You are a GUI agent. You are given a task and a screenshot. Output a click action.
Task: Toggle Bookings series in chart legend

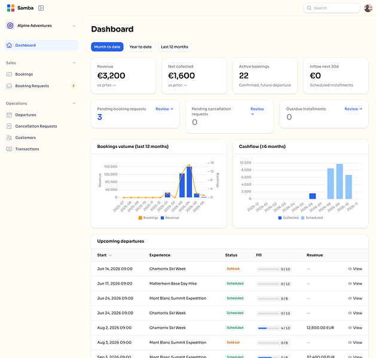tap(148, 218)
